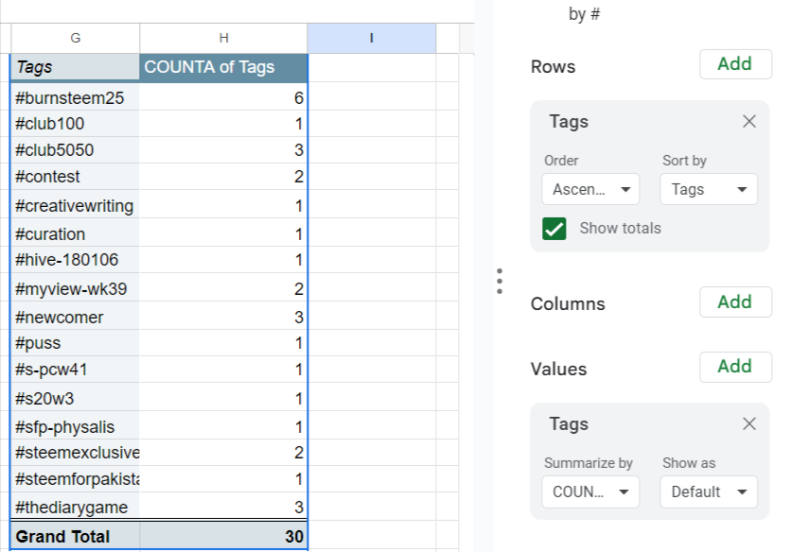The width and height of the screenshot is (809, 552).
Task: Click the three-dot panel resize handle
Action: 500,281
